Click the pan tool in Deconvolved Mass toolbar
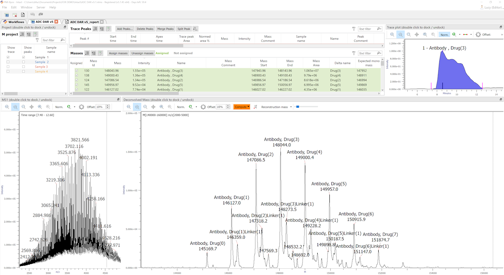 coord(153,107)
